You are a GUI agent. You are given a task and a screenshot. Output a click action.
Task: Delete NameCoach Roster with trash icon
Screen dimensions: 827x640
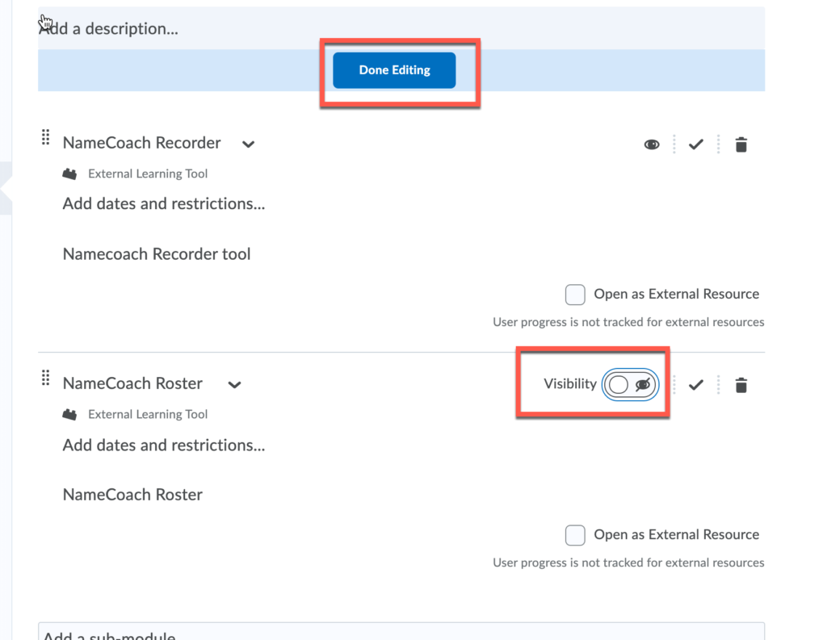(x=741, y=385)
